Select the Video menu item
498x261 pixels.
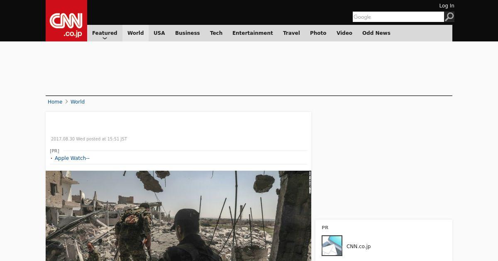(x=344, y=33)
